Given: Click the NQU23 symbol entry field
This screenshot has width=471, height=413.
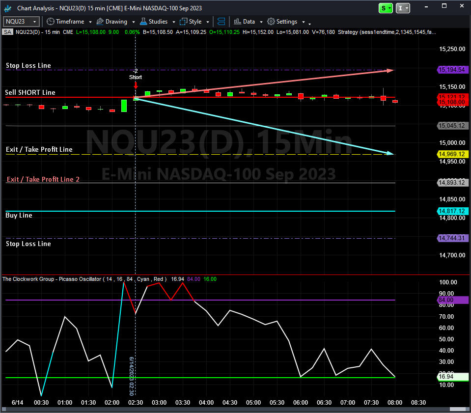Looking at the screenshot, I should click(x=17, y=22).
